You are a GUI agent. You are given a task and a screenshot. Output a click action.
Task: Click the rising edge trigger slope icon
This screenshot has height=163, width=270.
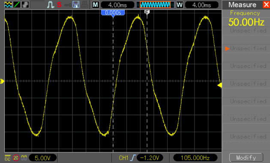[133, 158]
